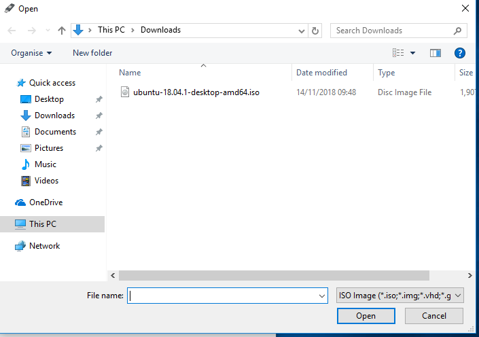479x337 pixels.
Task: Select Network in the sidebar
Action: [x=45, y=246]
